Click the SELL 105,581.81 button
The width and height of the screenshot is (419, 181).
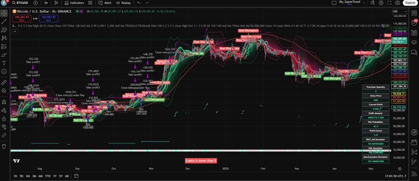22,18
